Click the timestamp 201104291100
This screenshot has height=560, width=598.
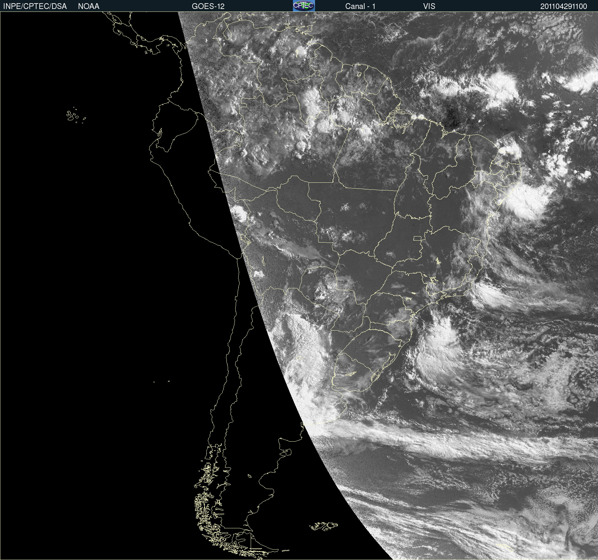(x=564, y=6)
